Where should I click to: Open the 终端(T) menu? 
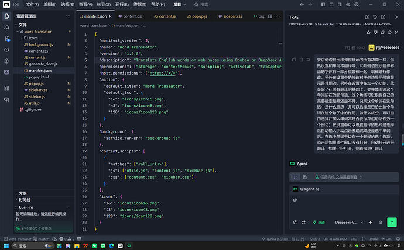[x=140, y=4]
